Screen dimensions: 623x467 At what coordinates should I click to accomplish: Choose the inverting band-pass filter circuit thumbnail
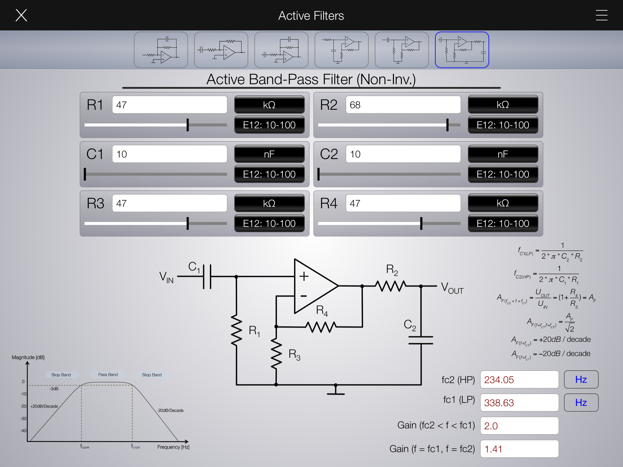coord(281,50)
